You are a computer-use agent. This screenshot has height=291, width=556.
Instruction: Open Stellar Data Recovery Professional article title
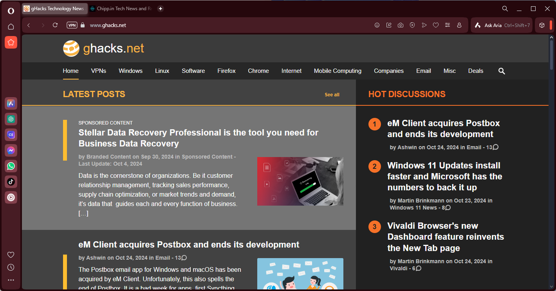[x=199, y=138]
